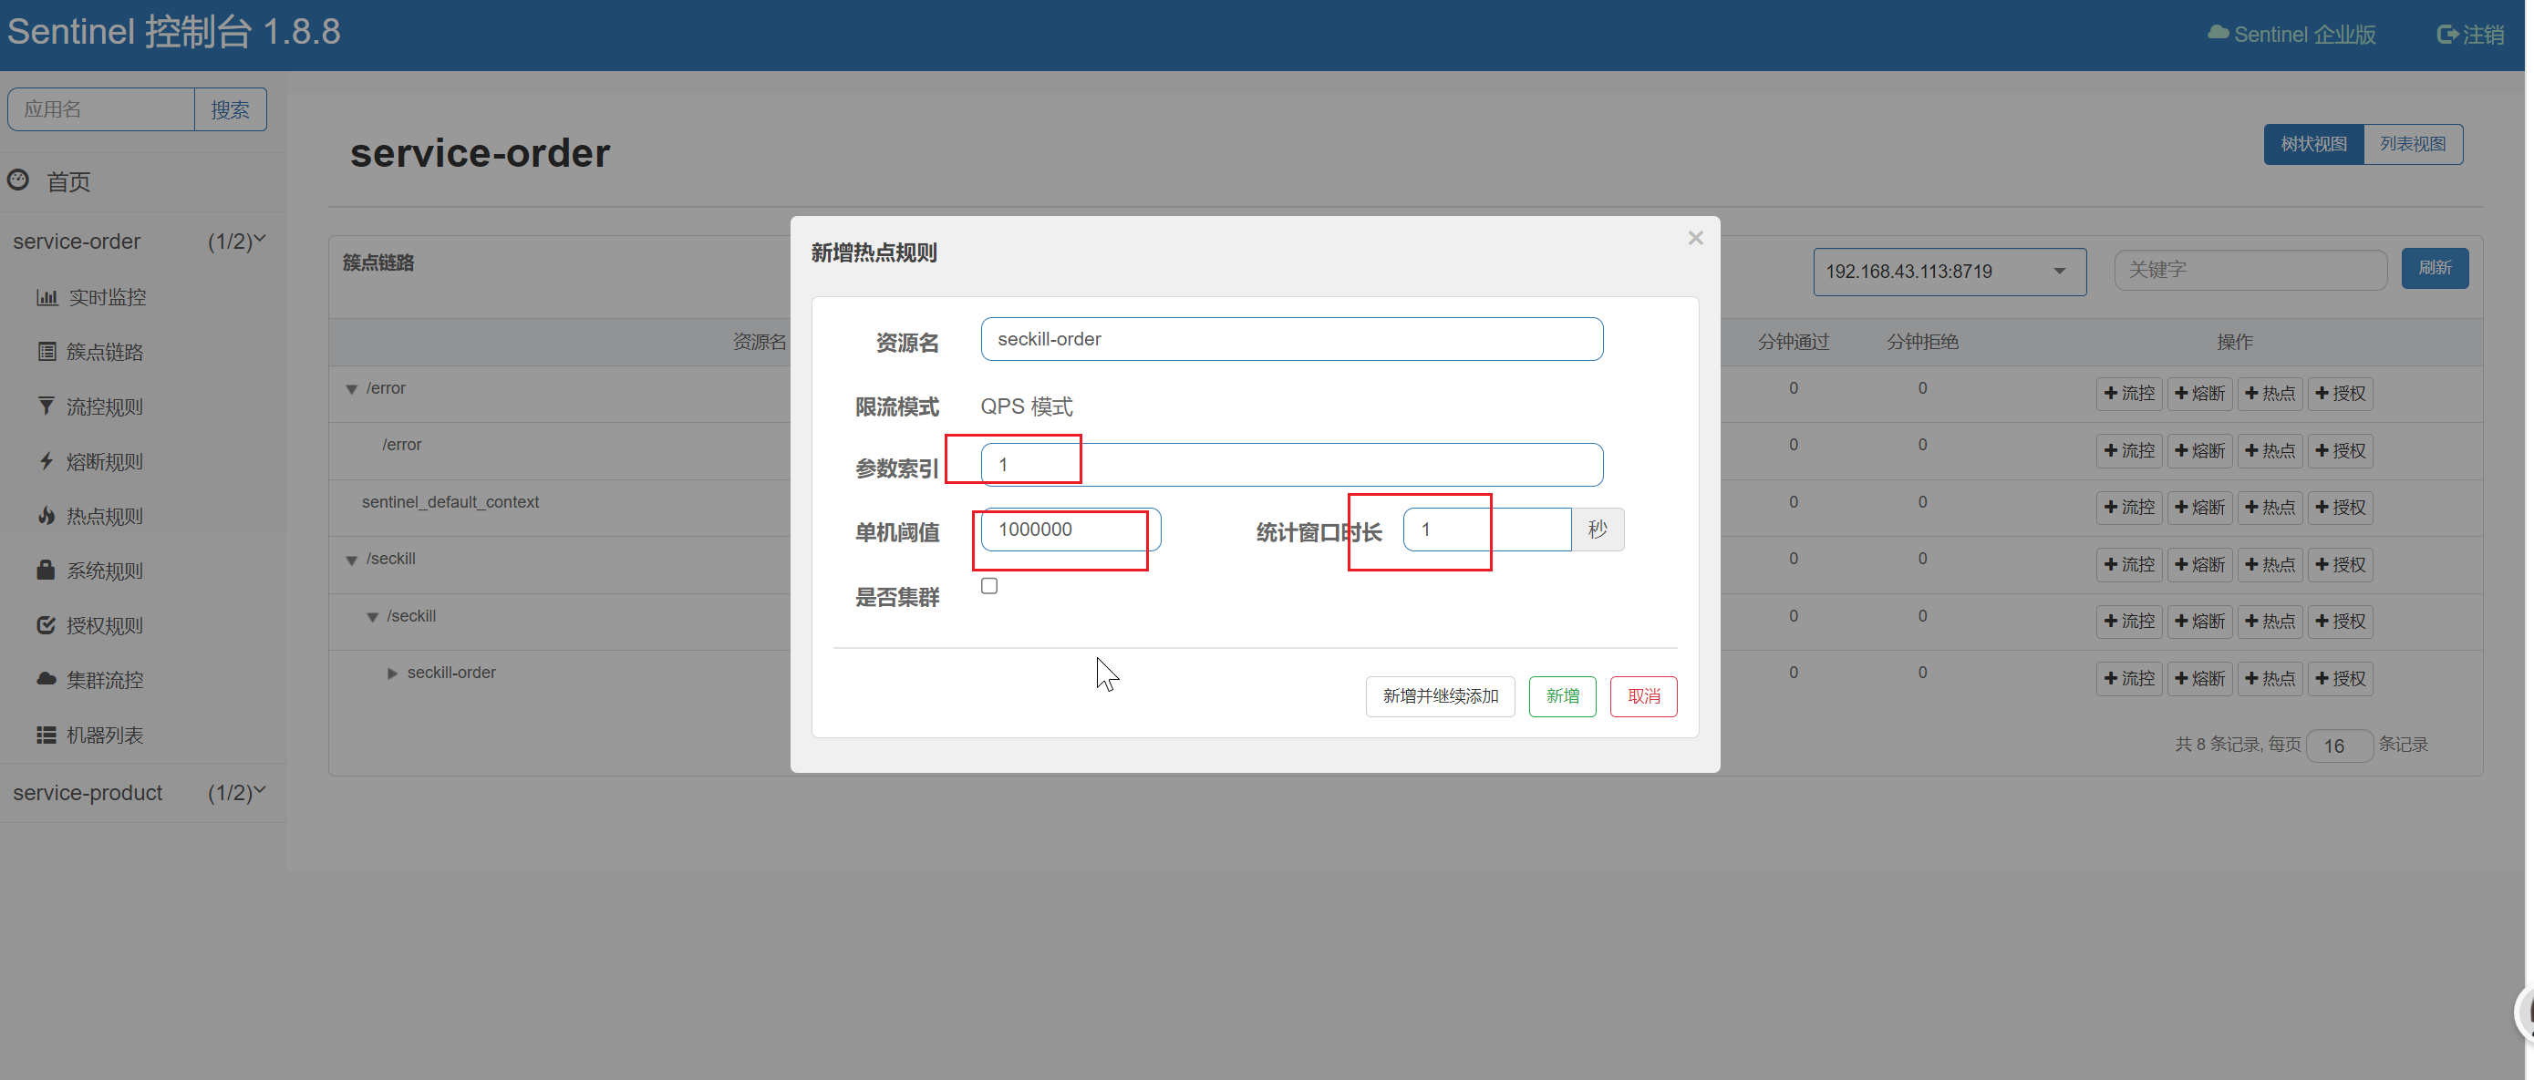
Task: Go to 首页 home in sidebar
Action: pyautogui.click(x=67, y=182)
